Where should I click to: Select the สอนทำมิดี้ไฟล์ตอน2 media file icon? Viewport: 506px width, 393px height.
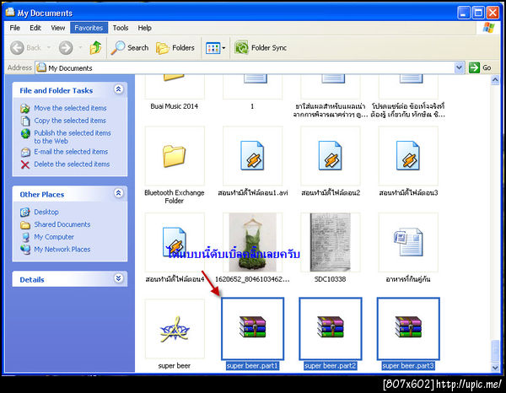(x=330, y=156)
